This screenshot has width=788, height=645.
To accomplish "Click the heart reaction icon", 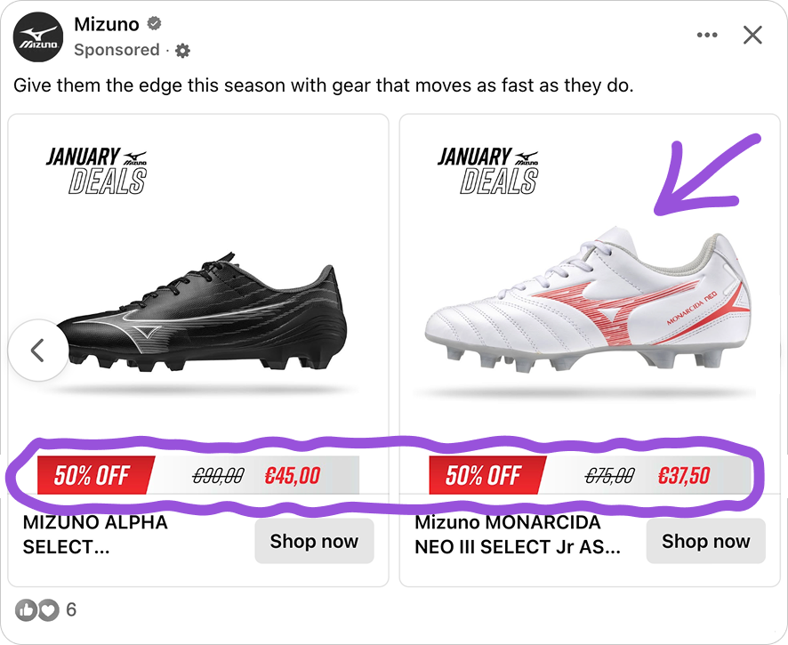I will pyautogui.click(x=47, y=610).
